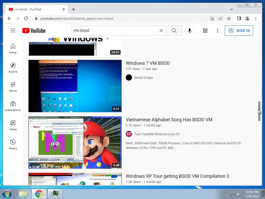The image size is (265, 199).
Task: Play the Windows XP Tour thumbnail
Action: click(x=75, y=179)
